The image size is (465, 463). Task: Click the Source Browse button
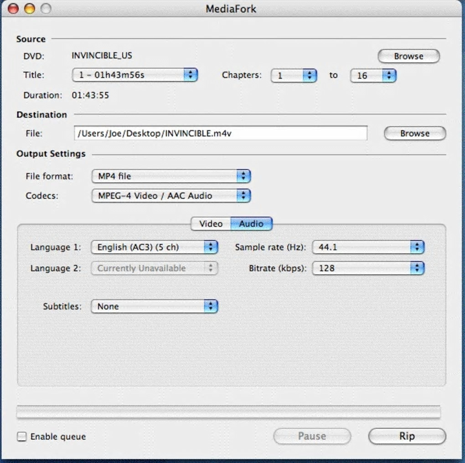click(x=408, y=56)
